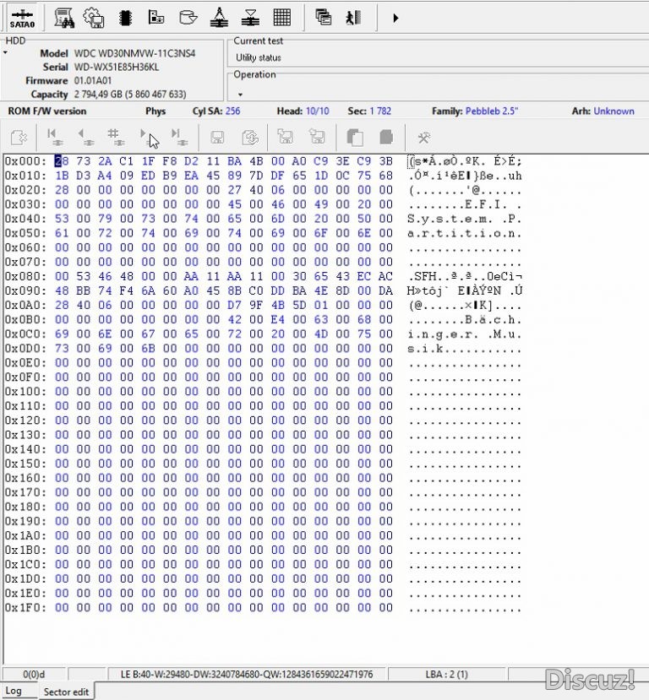Click the Head value 10/10
The width and height of the screenshot is (649, 700).
click(318, 111)
